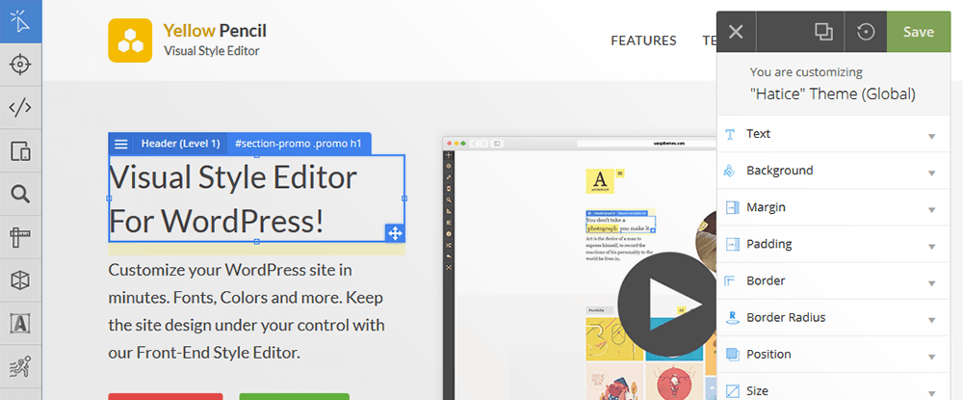Click the Background paint bucket icon
This screenshot has height=400, width=963.
(x=730, y=171)
